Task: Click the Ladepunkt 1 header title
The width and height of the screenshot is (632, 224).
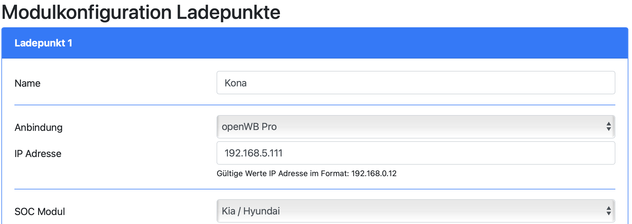Action: 43,43
